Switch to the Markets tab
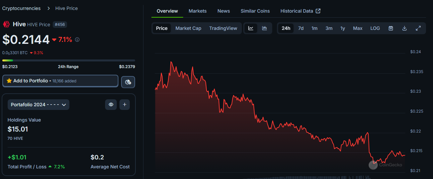Screen dimensions: 433x179 (197, 11)
